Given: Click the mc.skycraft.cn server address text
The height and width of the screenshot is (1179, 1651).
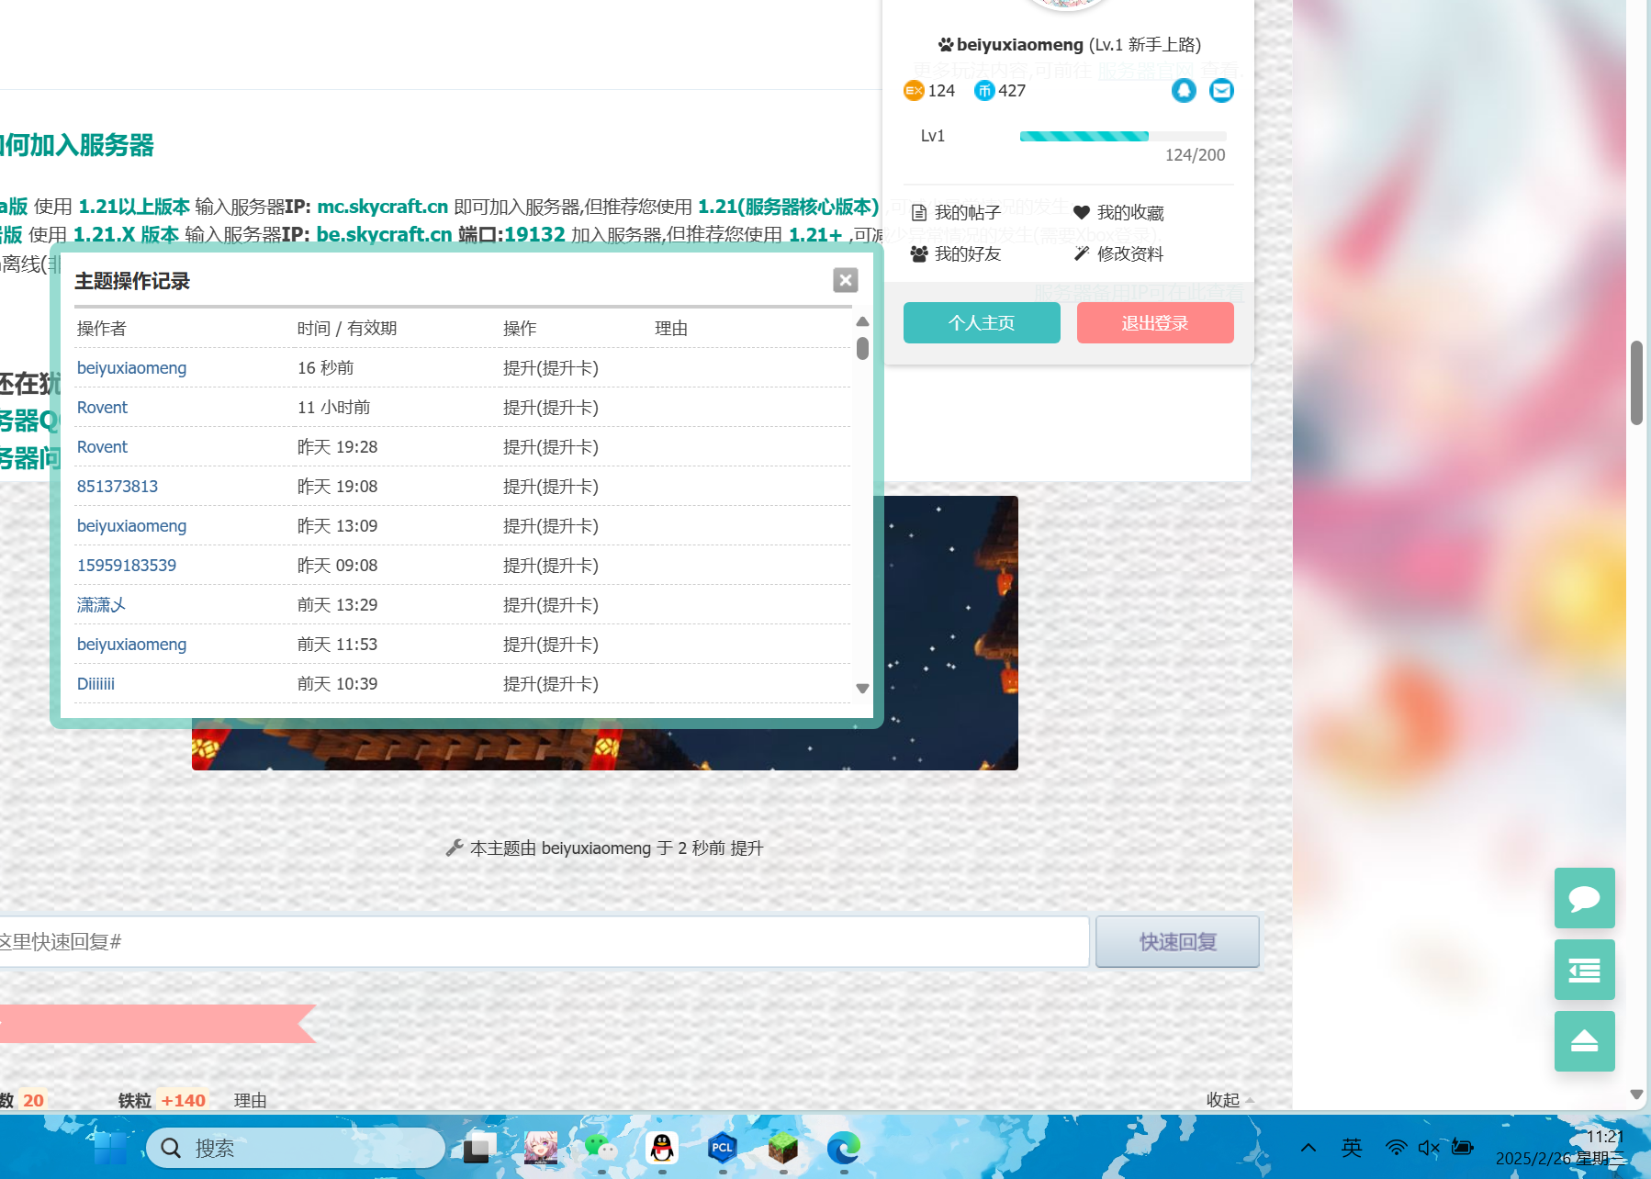Looking at the screenshot, I should point(383,207).
